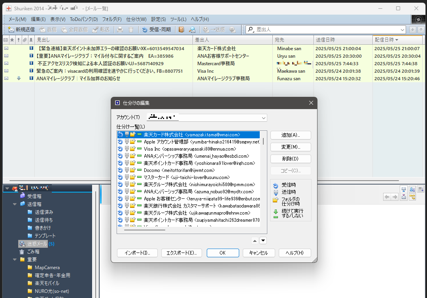The image size is (427, 298).
Task: Click the gray right arrow in preview pane
Action: pyautogui.click(x=395, y=197)
